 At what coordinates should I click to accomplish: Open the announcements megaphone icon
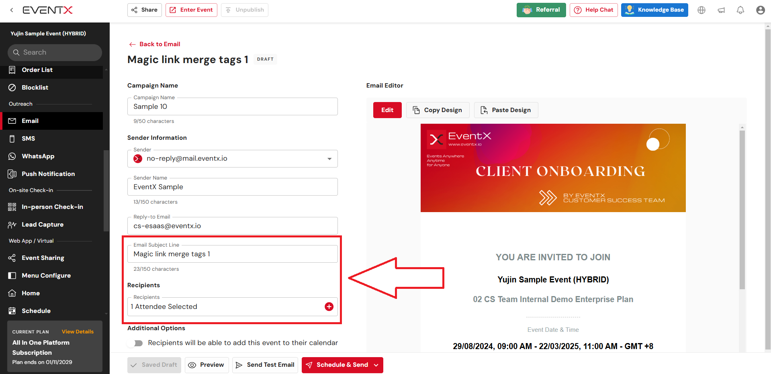pyautogui.click(x=721, y=10)
